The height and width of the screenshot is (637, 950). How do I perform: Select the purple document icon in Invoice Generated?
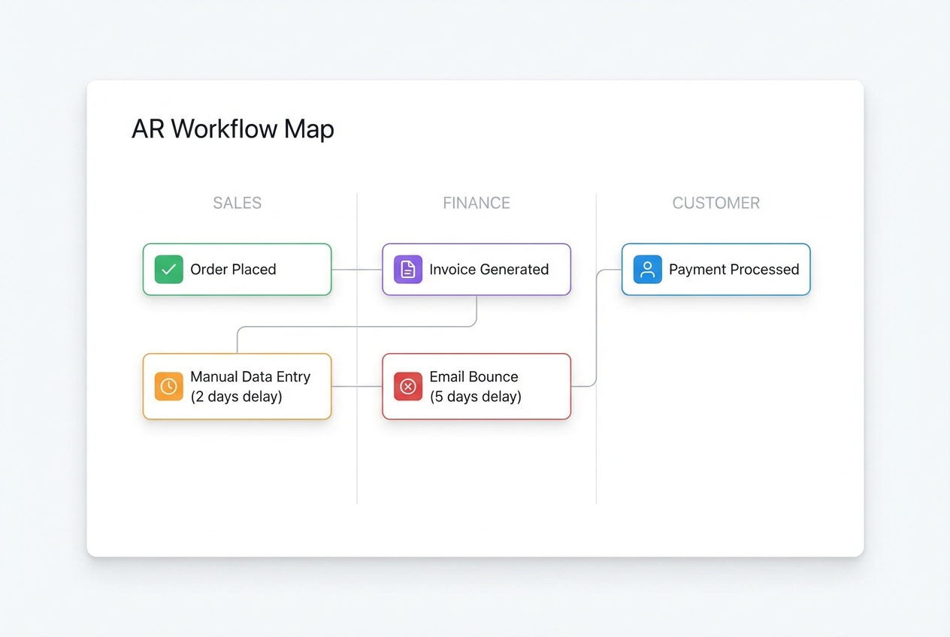click(x=407, y=269)
